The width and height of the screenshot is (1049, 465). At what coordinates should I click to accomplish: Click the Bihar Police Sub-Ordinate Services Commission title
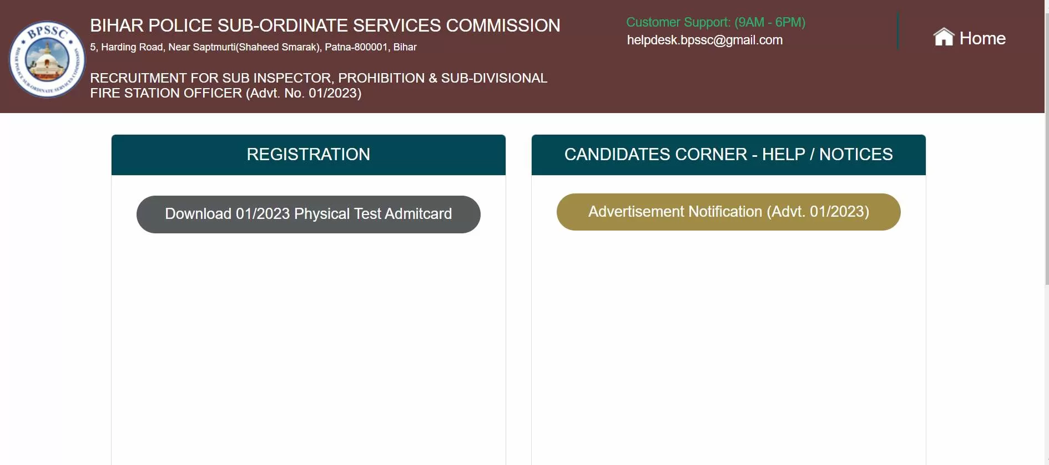325,25
